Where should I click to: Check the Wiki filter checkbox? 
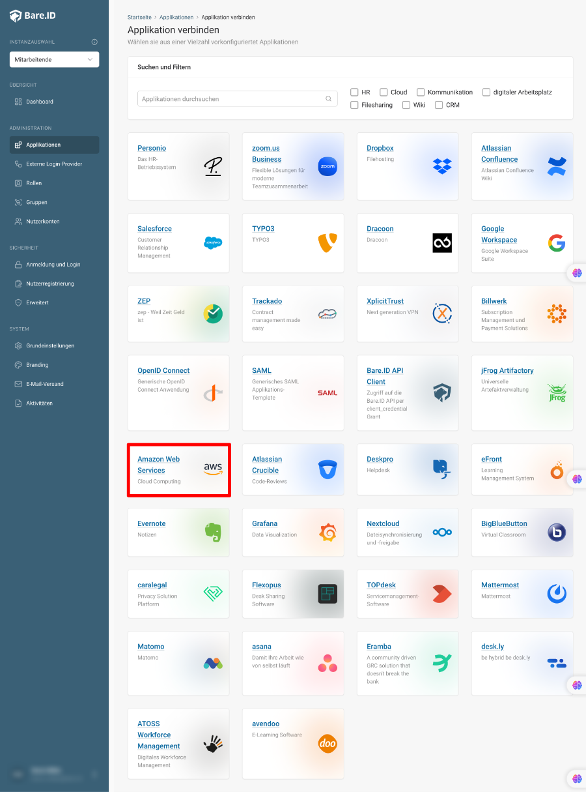click(406, 104)
